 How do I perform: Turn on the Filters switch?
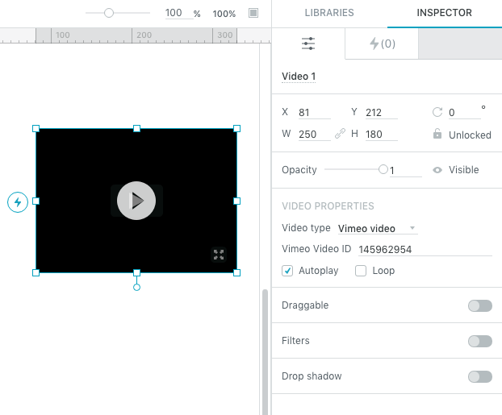pos(480,341)
